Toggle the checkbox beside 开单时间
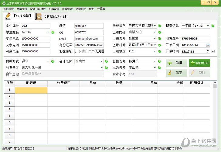221x152 pixels. [213, 51]
